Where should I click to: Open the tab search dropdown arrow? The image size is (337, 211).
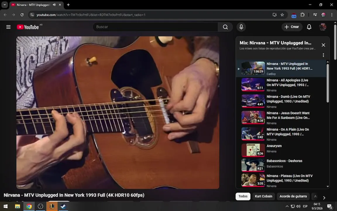pyautogui.click(x=4, y=5)
